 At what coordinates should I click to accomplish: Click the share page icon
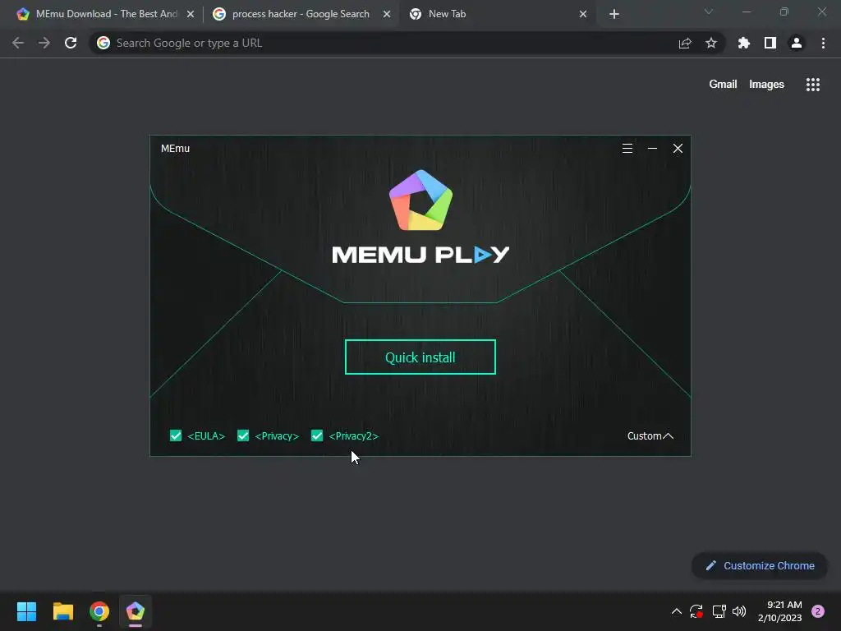(x=685, y=43)
